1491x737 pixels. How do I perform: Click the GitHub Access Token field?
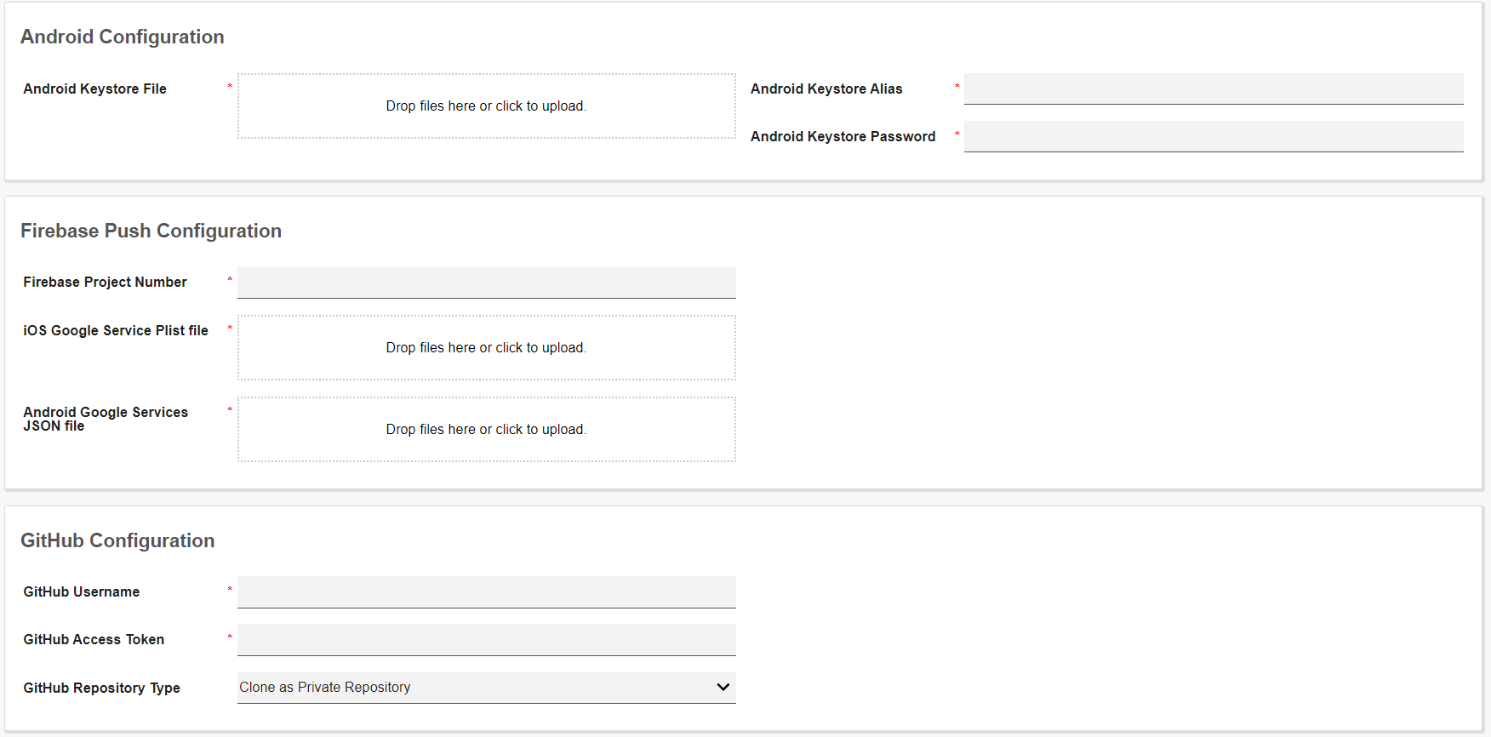coord(486,640)
